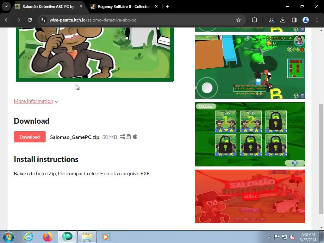Viewport: 324px width, 243px height.
Task: Click the Linux penguin platform icon
Action: coord(129,137)
